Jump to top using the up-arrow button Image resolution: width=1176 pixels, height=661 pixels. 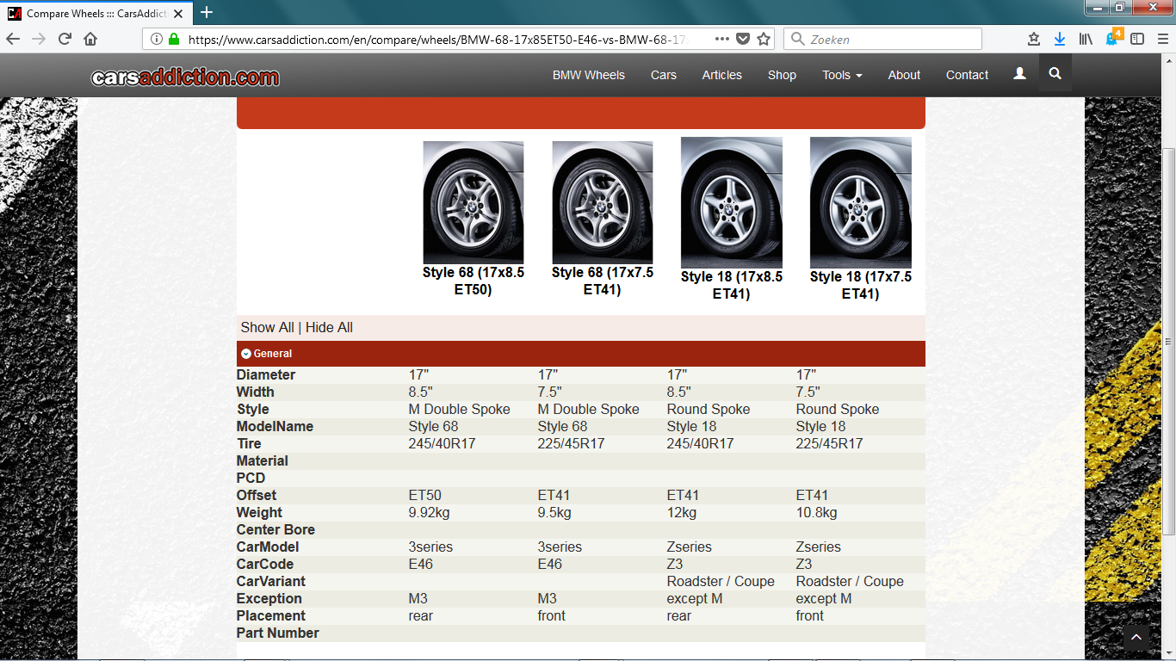tap(1136, 638)
